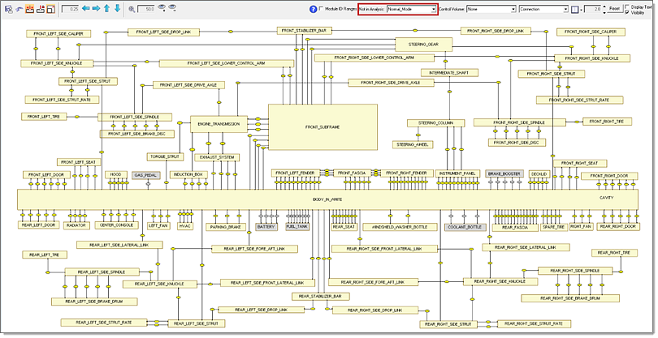Click the undo arrow icon in toolbar
The width and height of the screenshot is (658, 338).
tap(19, 9)
